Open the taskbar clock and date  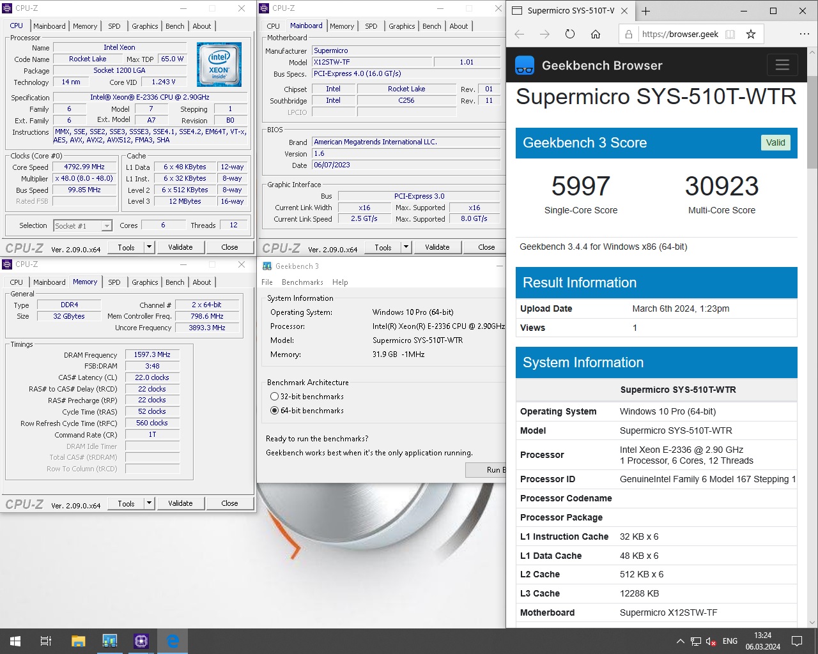[x=762, y=641]
